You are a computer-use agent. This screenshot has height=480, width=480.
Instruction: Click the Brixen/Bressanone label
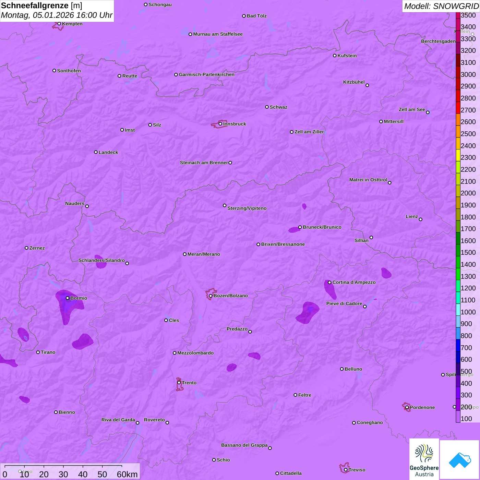(x=283, y=244)
